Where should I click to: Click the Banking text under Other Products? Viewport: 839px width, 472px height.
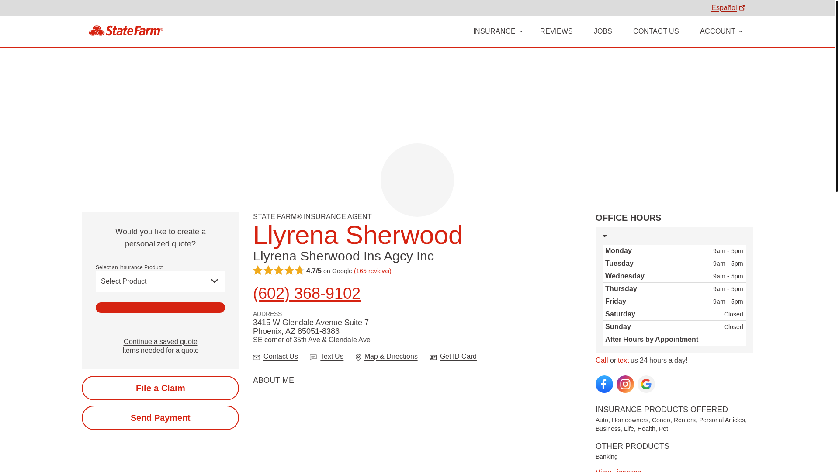coord(607,457)
